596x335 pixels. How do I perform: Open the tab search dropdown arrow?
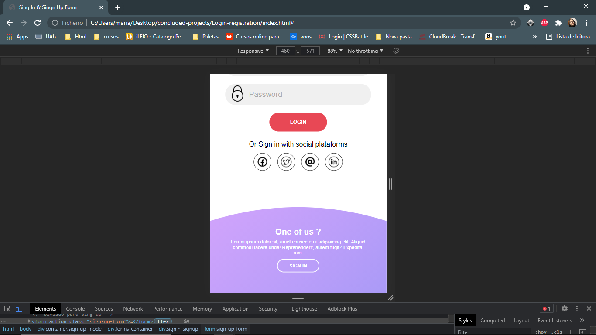527,7
